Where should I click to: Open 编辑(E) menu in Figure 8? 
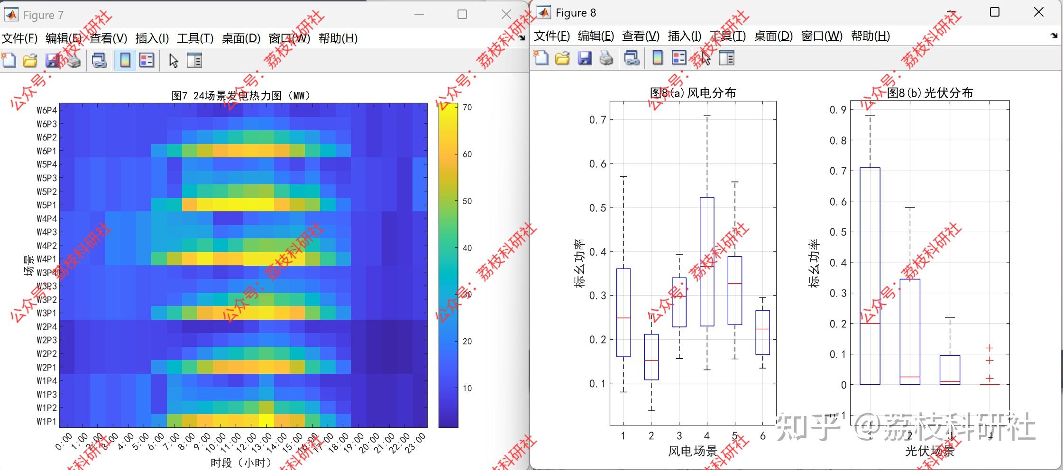pos(596,36)
